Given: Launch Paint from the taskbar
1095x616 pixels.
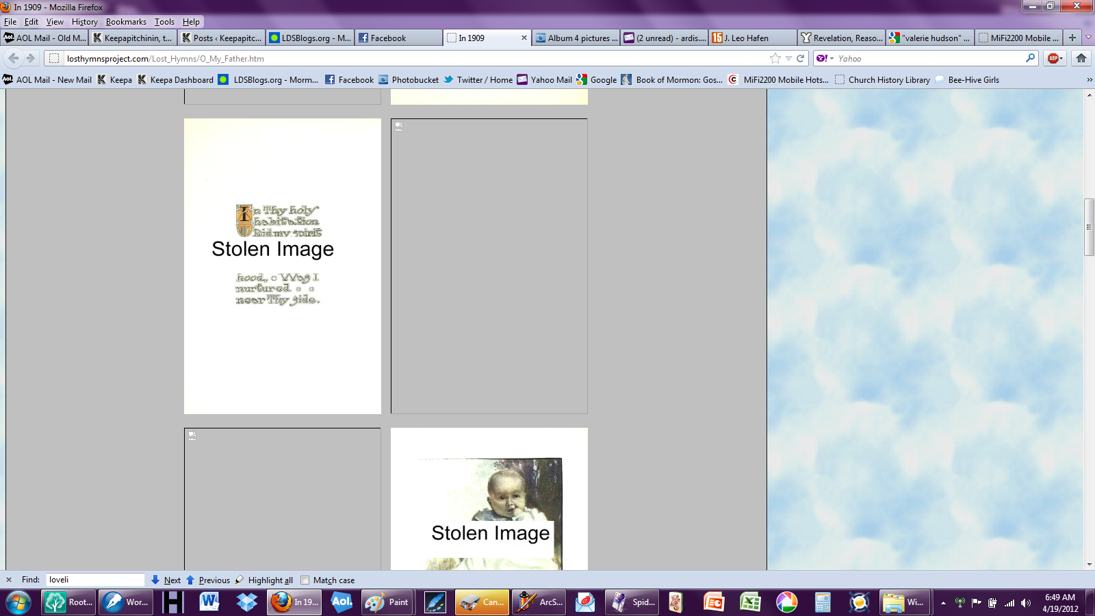Looking at the screenshot, I should (x=387, y=602).
